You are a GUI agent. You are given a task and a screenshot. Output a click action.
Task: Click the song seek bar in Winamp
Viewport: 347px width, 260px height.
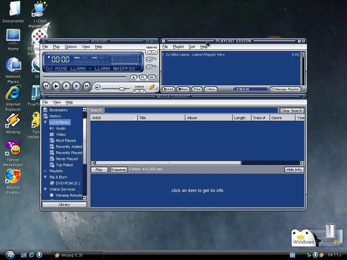click(x=84, y=77)
